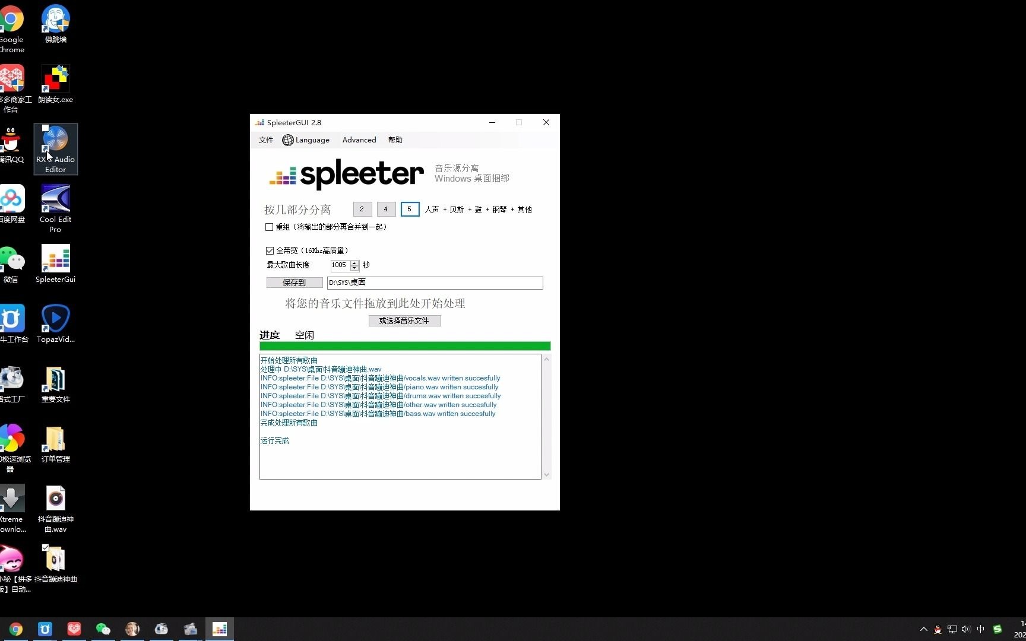Close the SpleeterGUI window

click(546, 122)
